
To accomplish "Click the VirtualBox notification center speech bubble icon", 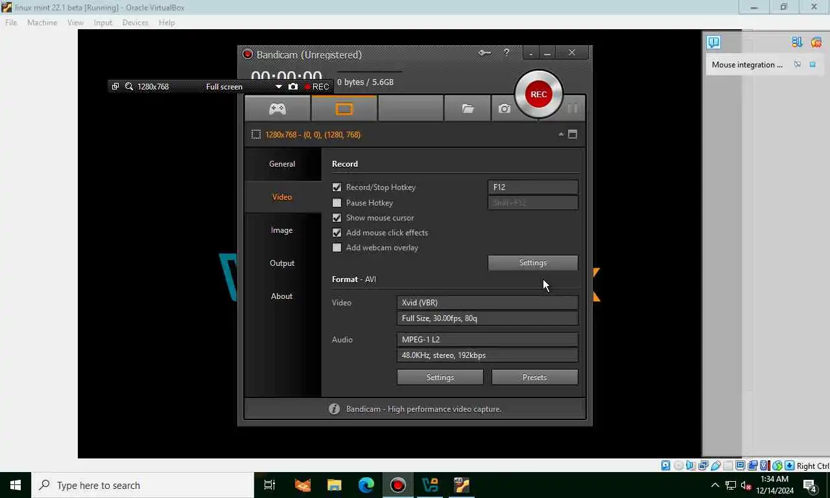I will (x=713, y=42).
